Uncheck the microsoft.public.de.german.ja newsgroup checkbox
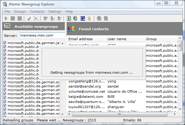 point(5,43)
